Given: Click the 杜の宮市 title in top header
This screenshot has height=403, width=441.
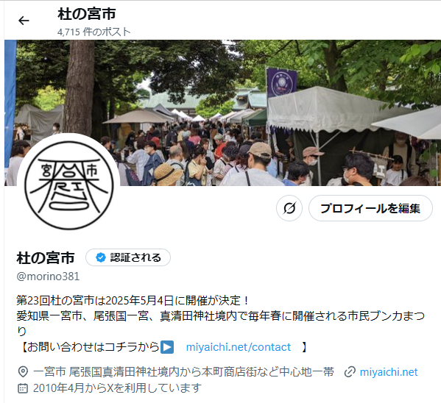Looking at the screenshot, I should 87,14.
